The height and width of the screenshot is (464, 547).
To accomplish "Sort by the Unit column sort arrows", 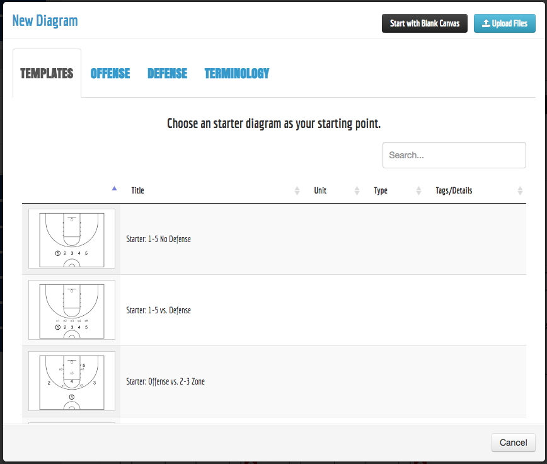I will click(x=357, y=190).
